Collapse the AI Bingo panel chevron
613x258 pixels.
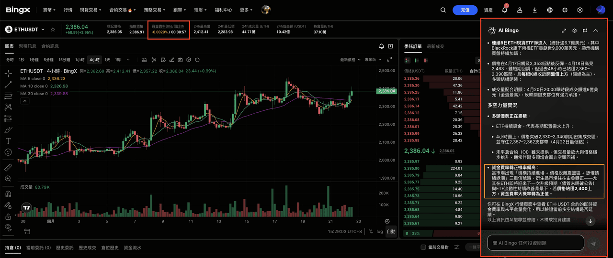pos(596,31)
